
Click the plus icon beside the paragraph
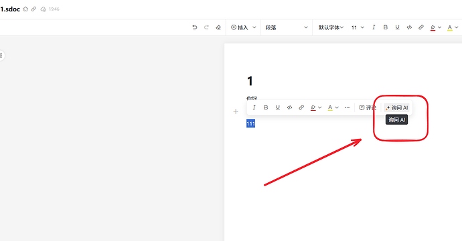click(236, 111)
